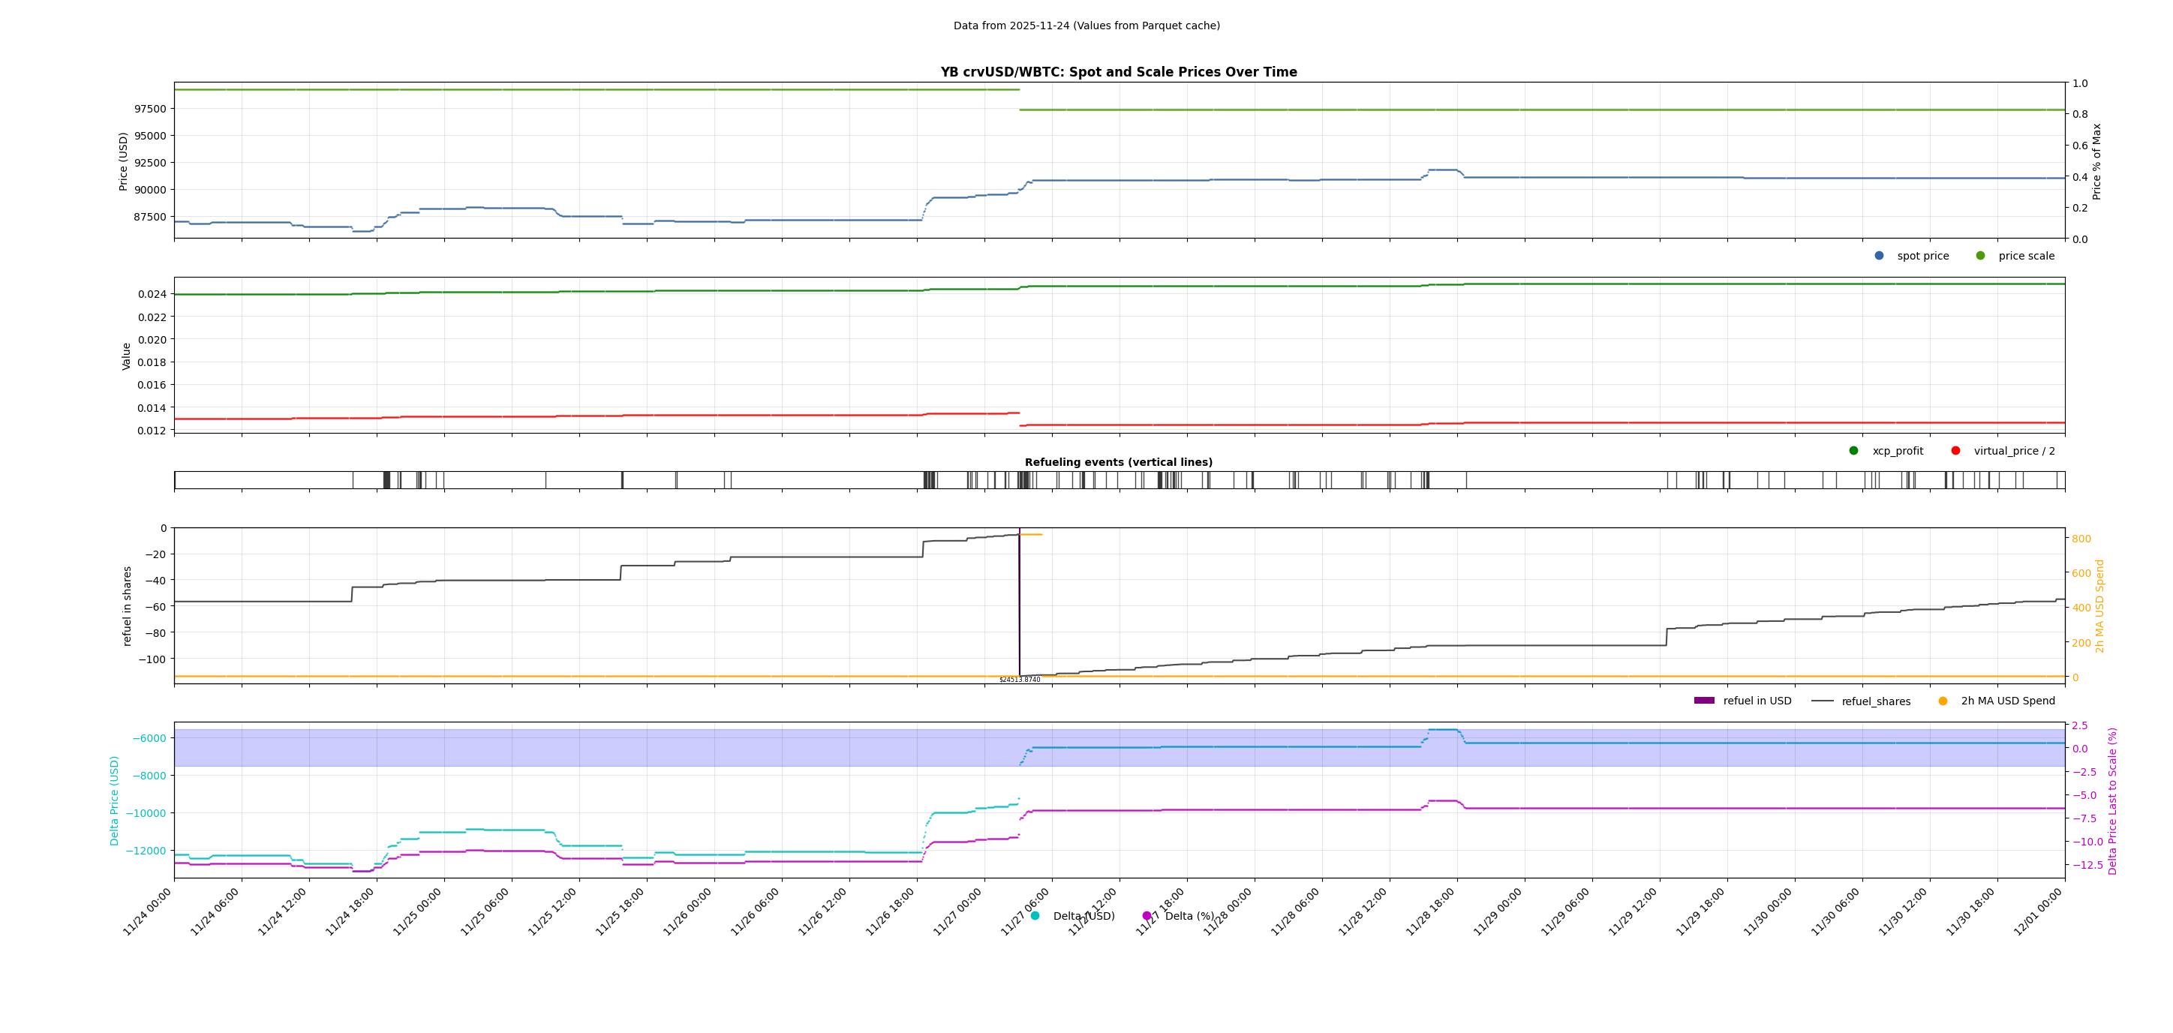
Task: Click the Refueling events subplot title
Action: 1119,462
